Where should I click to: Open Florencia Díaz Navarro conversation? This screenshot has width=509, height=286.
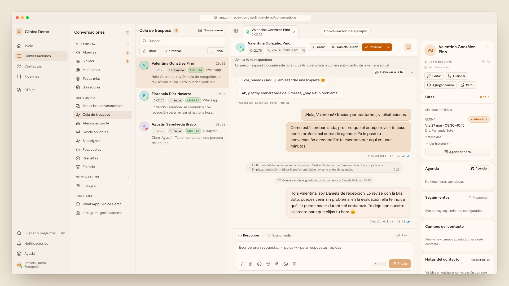tap(182, 103)
